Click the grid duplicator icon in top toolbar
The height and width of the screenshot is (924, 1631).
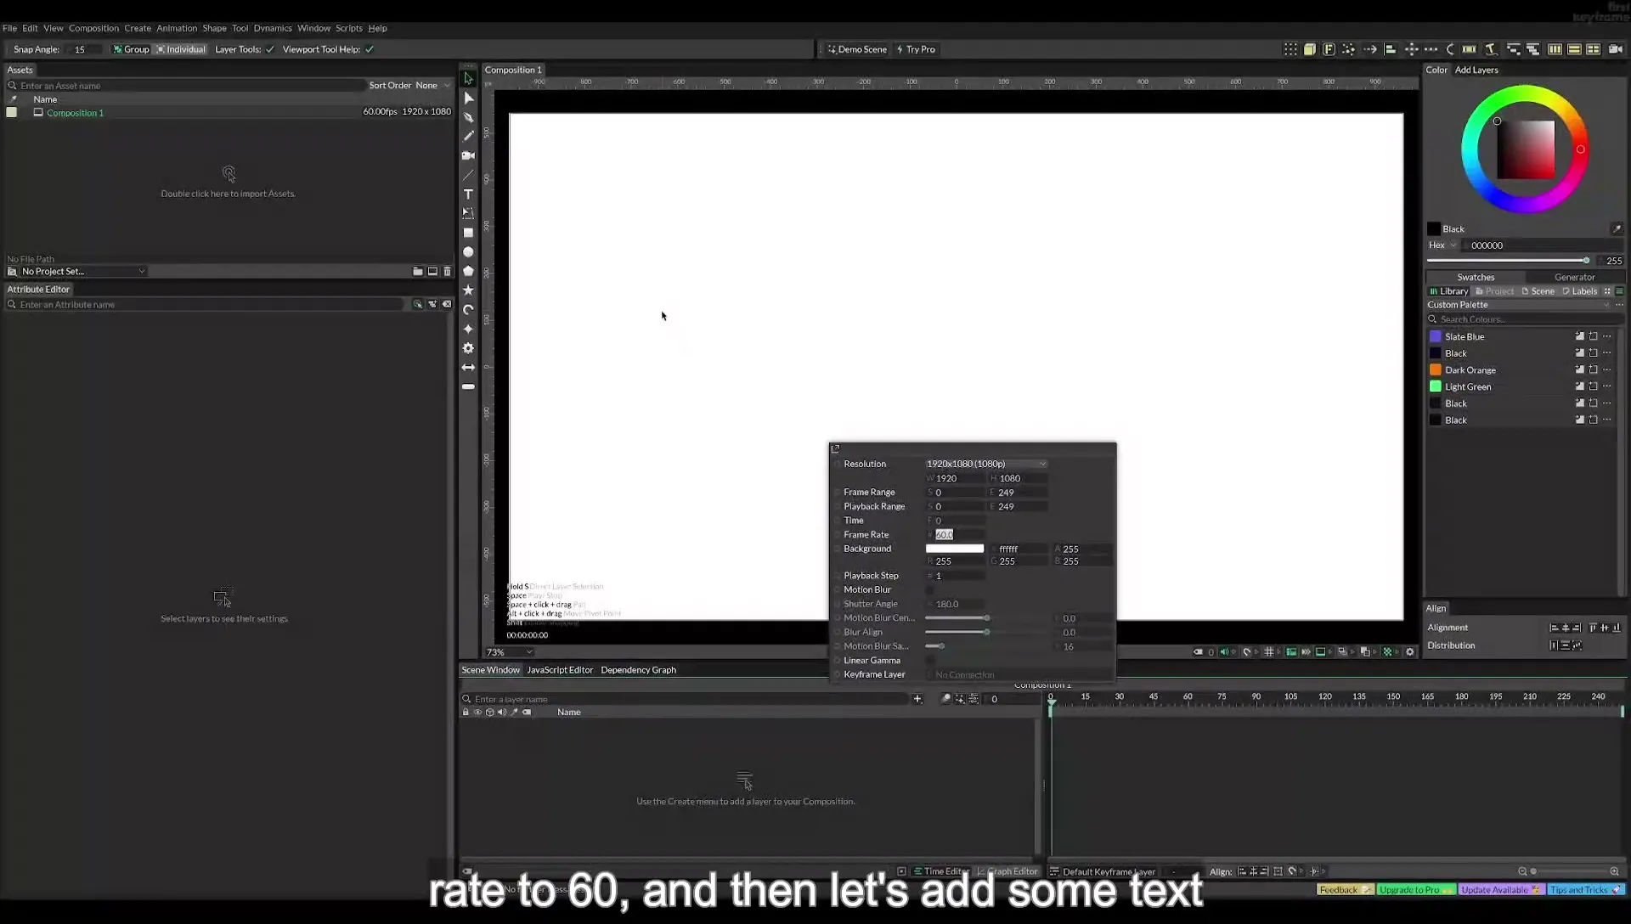tap(1290, 49)
